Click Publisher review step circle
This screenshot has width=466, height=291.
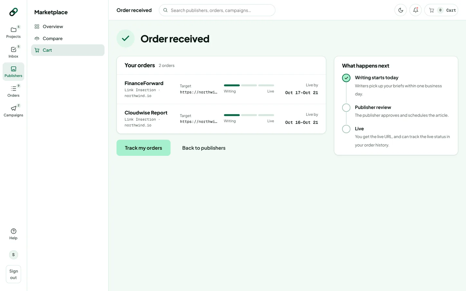pyautogui.click(x=346, y=108)
